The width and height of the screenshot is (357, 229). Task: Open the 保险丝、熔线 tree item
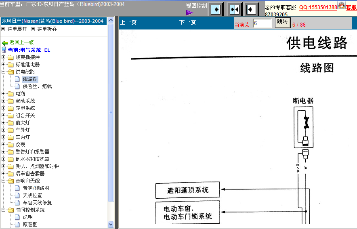coord(37,86)
